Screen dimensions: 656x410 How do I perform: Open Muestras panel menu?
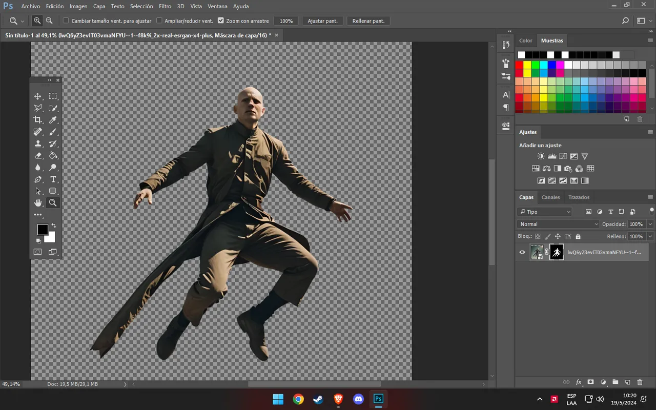coord(650,40)
